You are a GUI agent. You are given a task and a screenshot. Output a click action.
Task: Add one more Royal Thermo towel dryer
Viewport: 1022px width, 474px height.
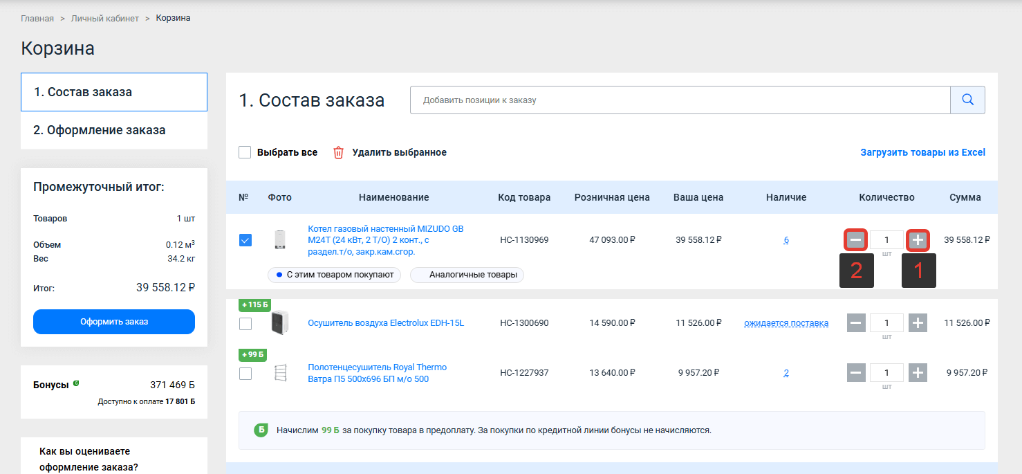pyautogui.click(x=918, y=373)
